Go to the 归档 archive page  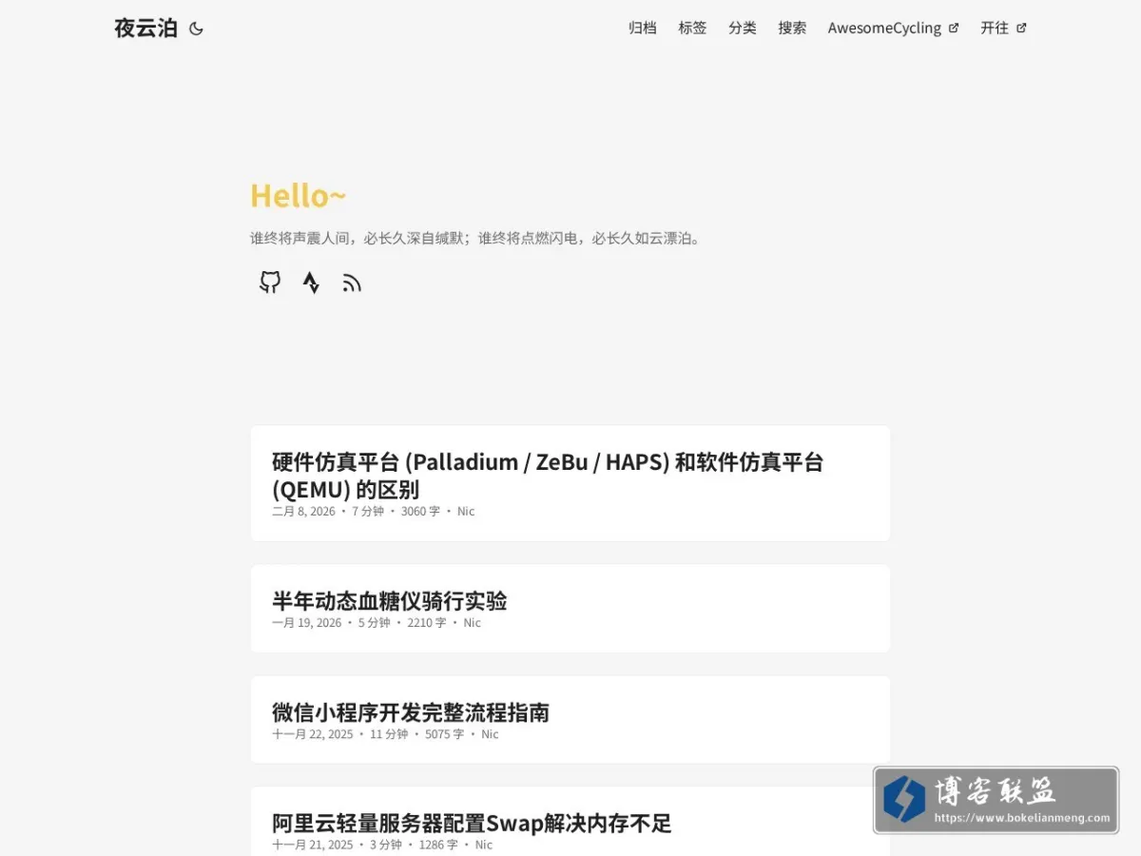coord(643,29)
